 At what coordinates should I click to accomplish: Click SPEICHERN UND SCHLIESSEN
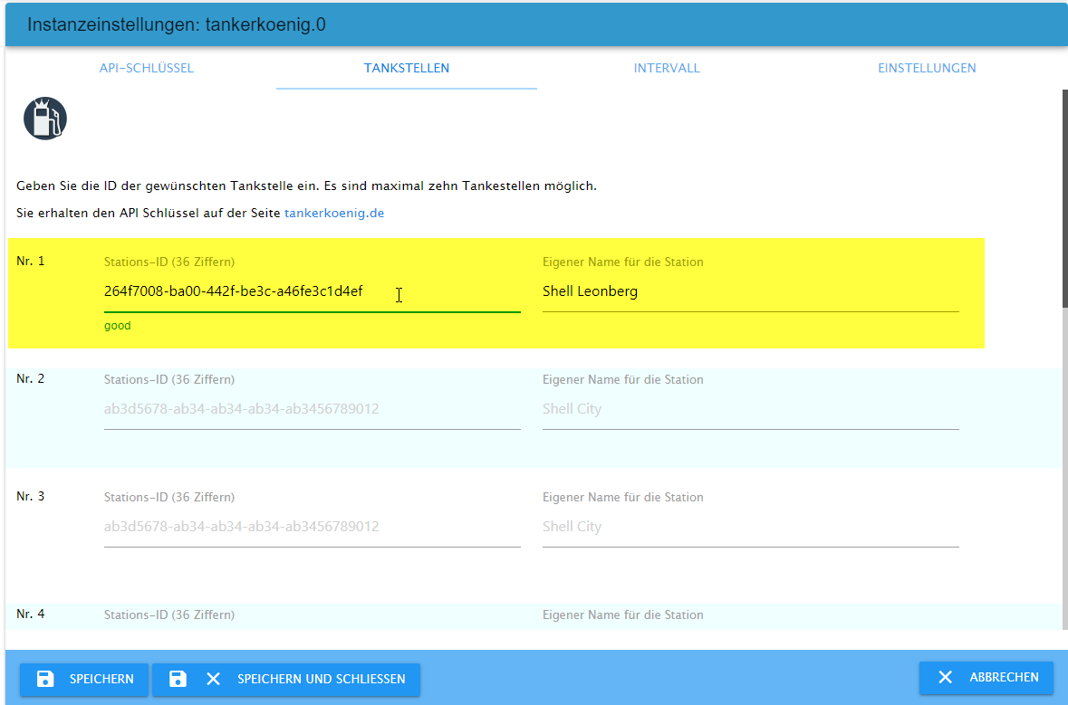[x=285, y=679]
